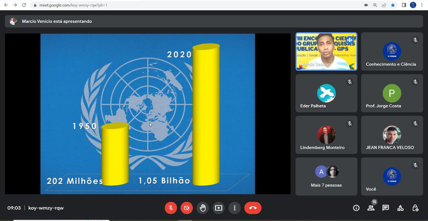Open chat with everyone
The width and height of the screenshot is (428, 221).
coord(386,208)
